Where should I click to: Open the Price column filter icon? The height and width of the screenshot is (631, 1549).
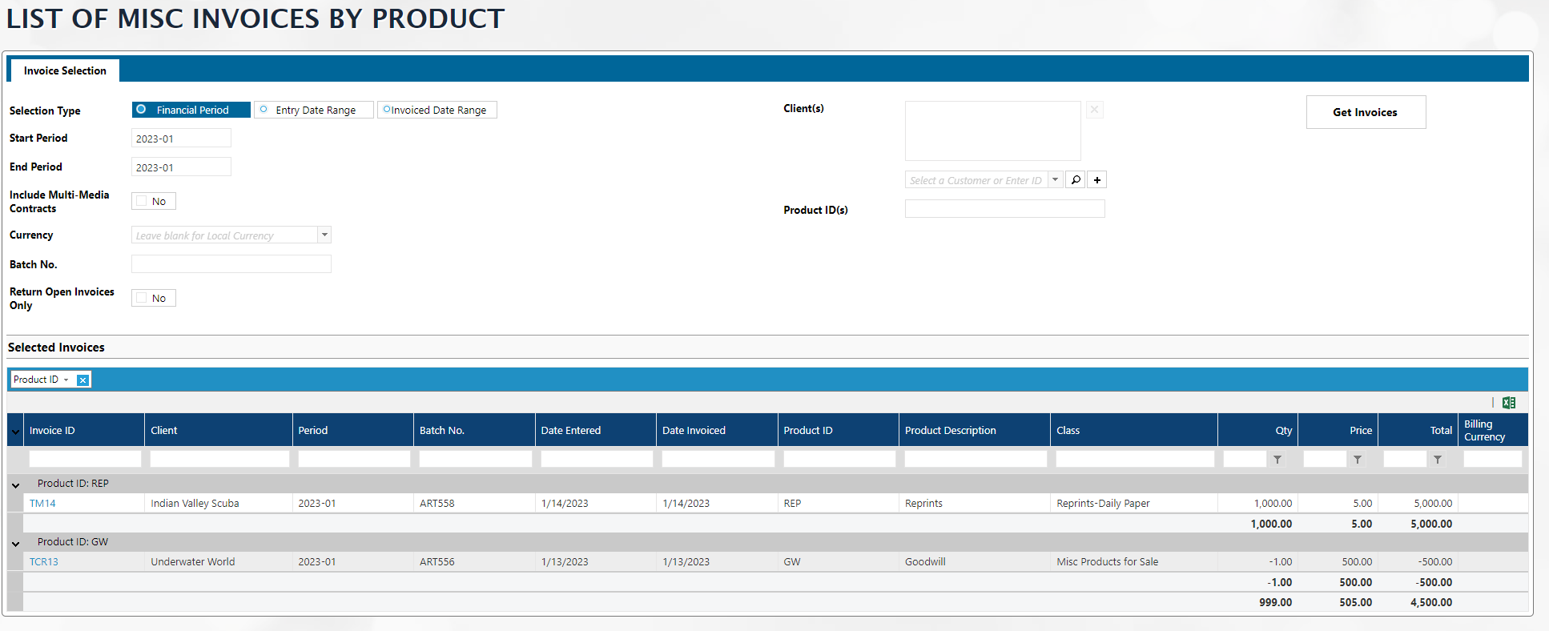pos(1358,460)
